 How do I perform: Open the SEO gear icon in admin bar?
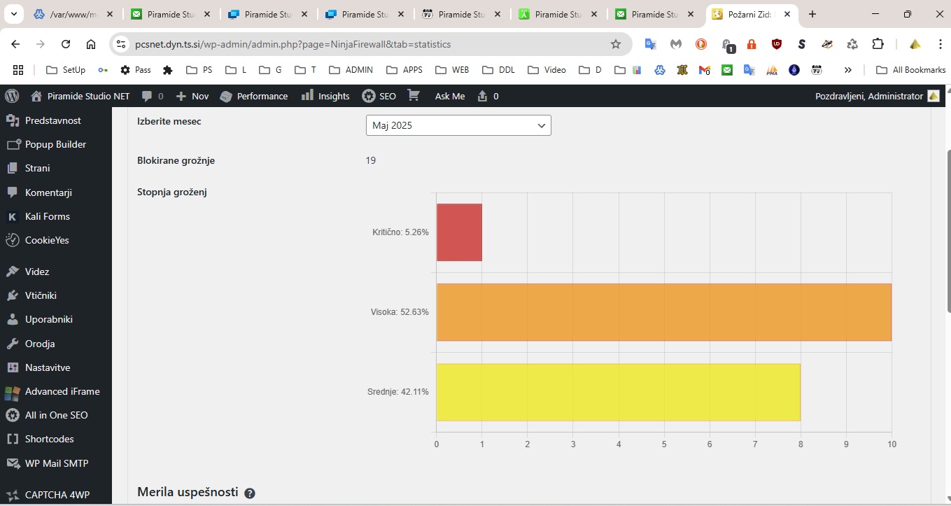368,96
